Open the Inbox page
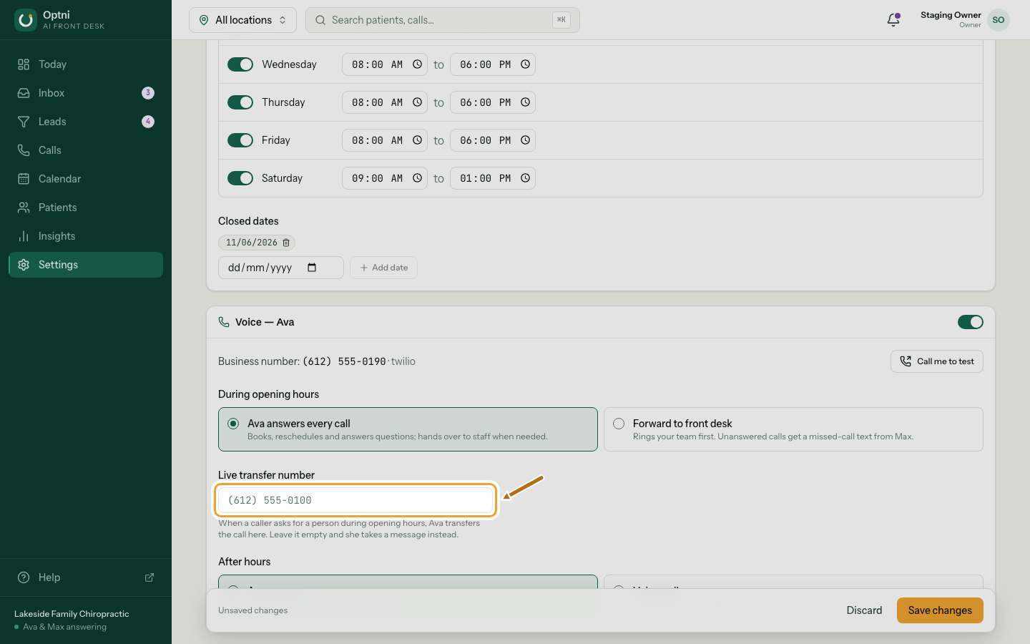The width and height of the screenshot is (1030, 644). click(x=86, y=93)
